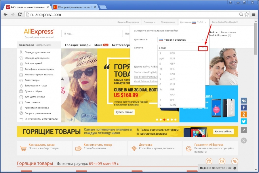
Task: Open the Доставка в country dropdown
Action: tap(181, 40)
